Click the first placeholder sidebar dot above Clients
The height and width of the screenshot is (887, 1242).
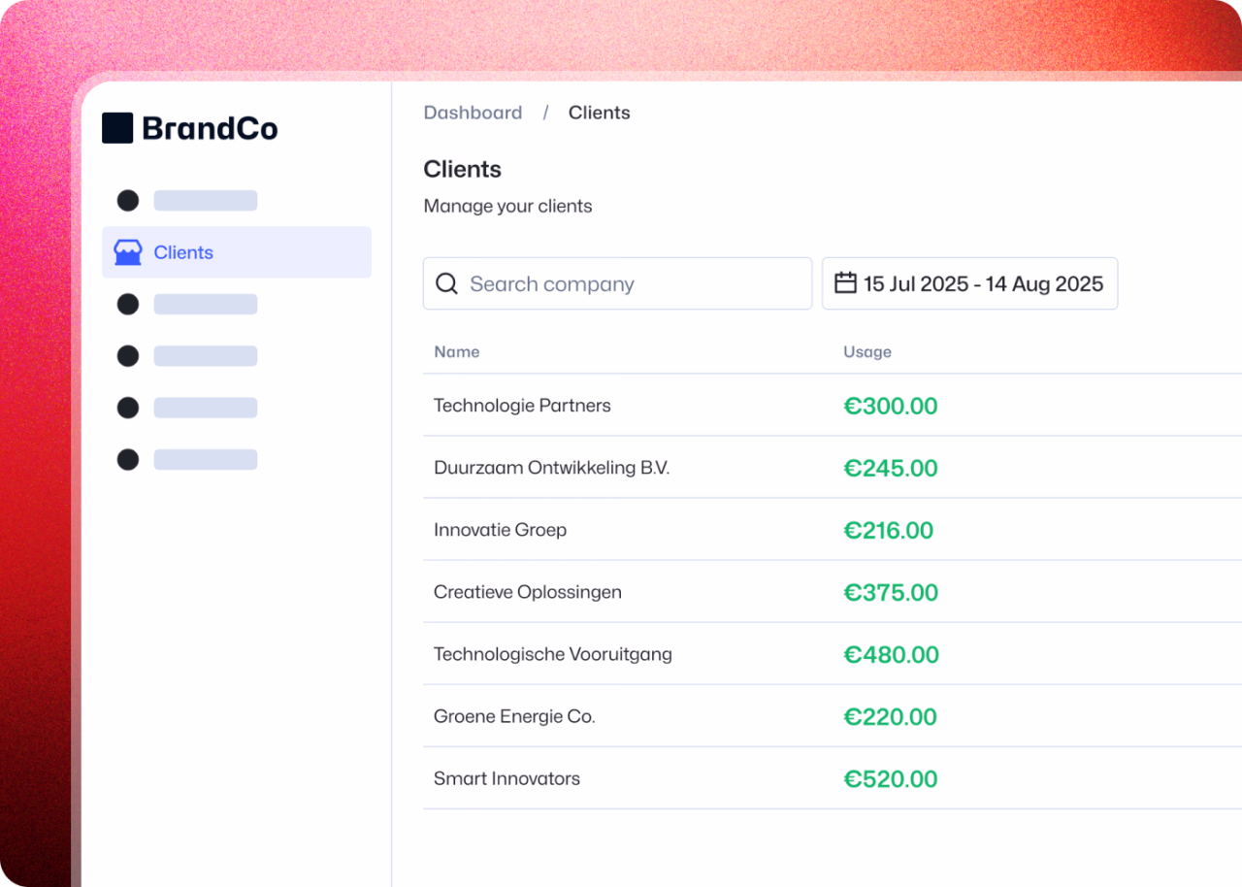128,201
